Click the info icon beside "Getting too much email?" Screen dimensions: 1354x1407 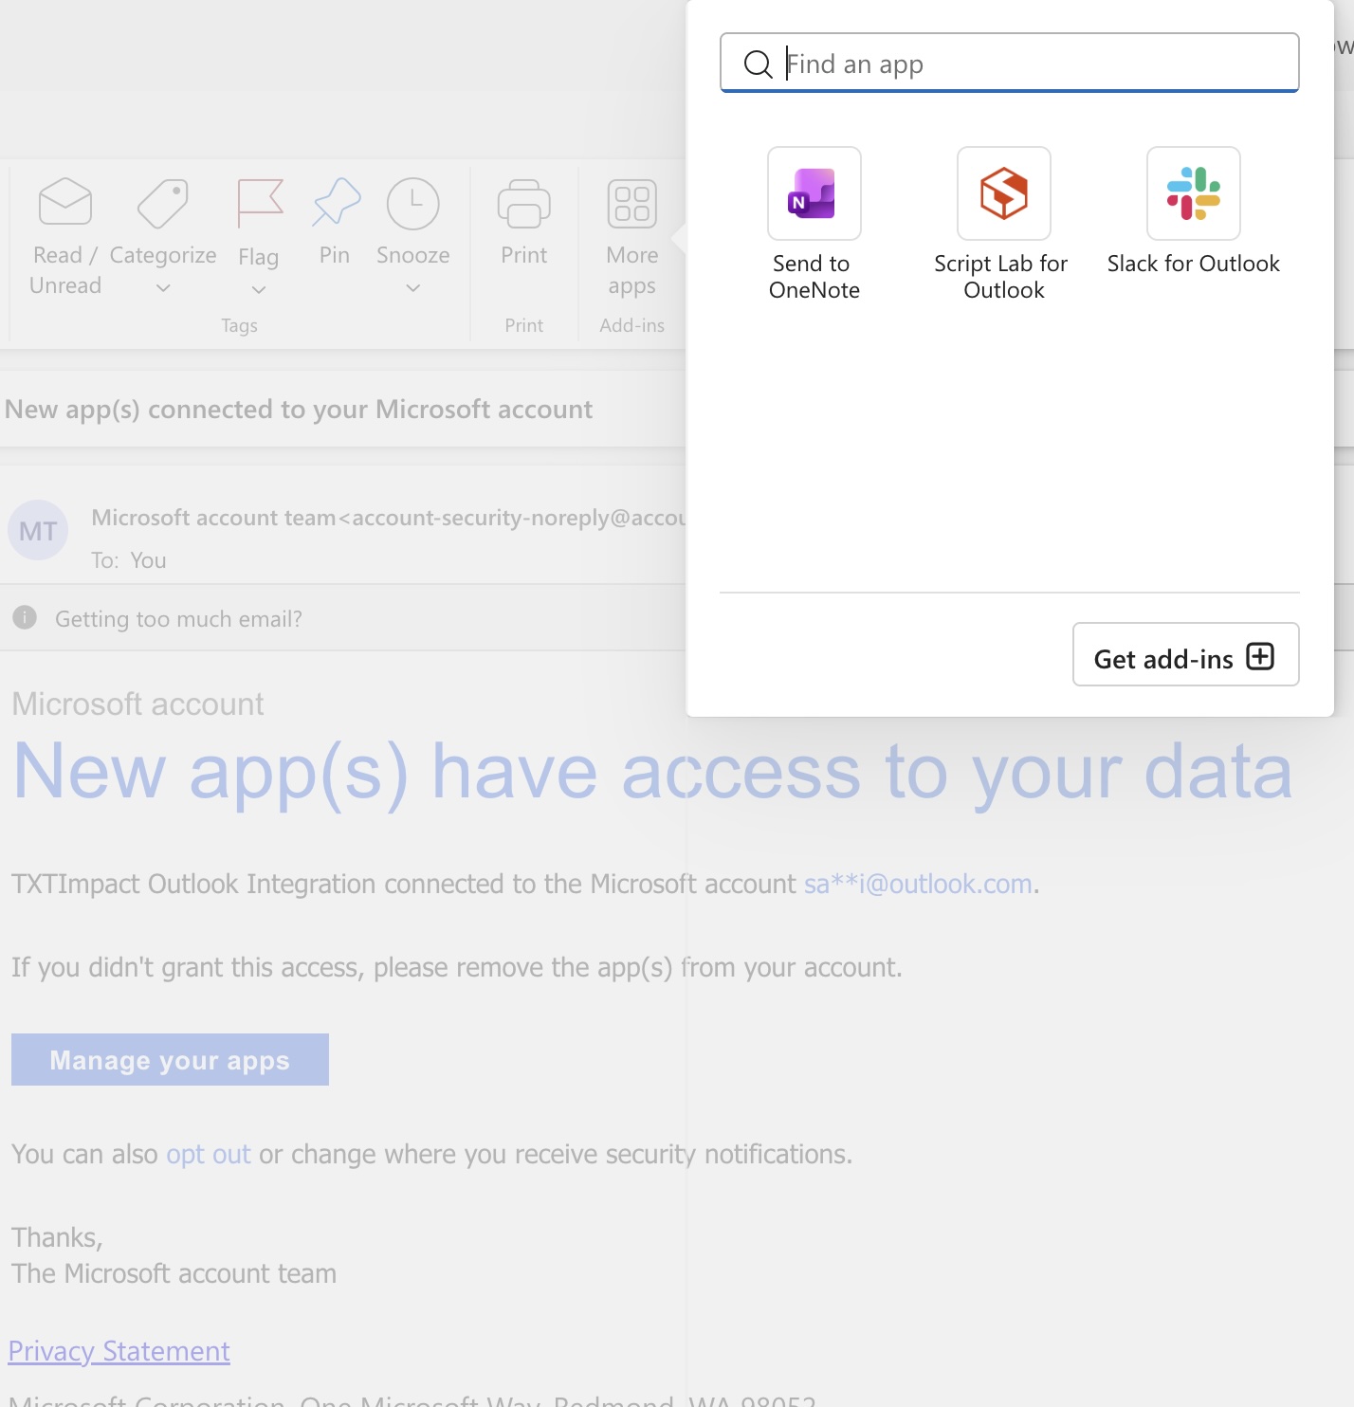pos(24,617)
